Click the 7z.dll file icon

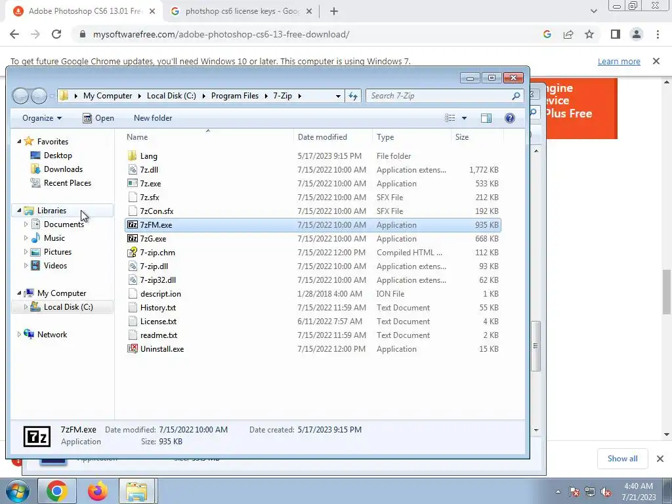pos(133,170)
